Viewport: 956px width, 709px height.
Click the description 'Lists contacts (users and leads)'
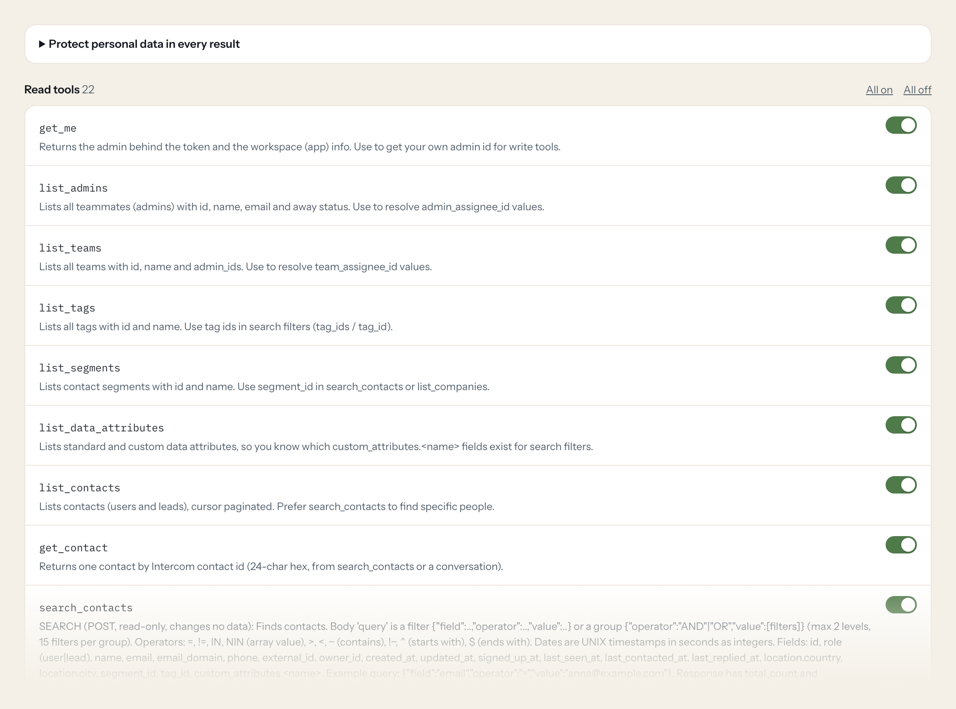[x=267, y=507]
